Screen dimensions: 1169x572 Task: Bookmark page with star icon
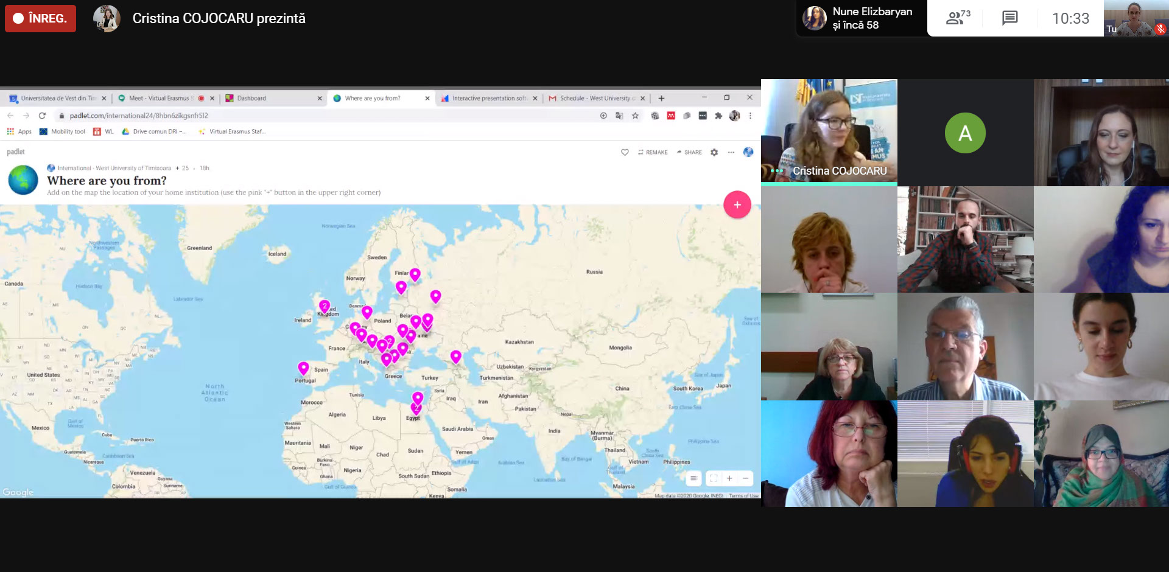coord(635,116)
